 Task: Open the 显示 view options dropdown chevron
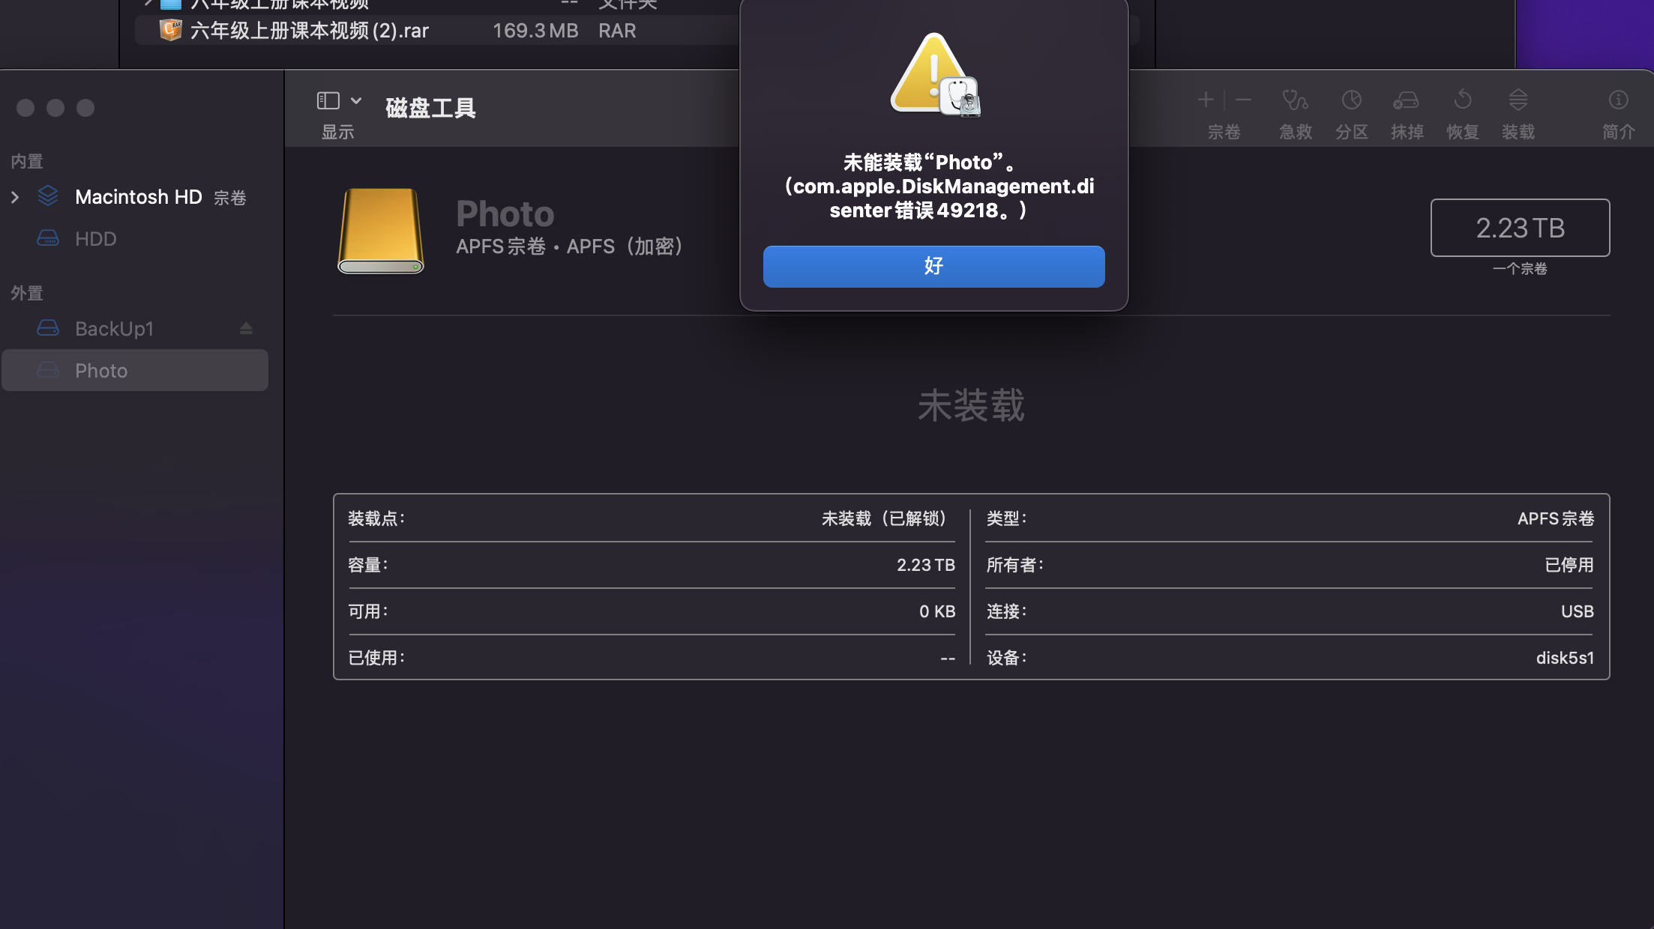click(x=357, y=100)
